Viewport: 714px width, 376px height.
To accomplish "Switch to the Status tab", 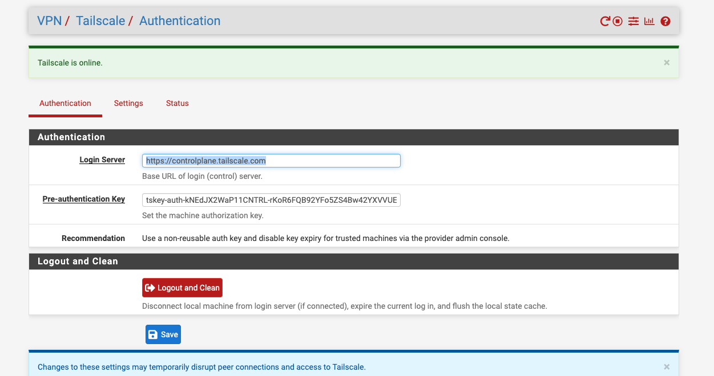I will (178, 104).
